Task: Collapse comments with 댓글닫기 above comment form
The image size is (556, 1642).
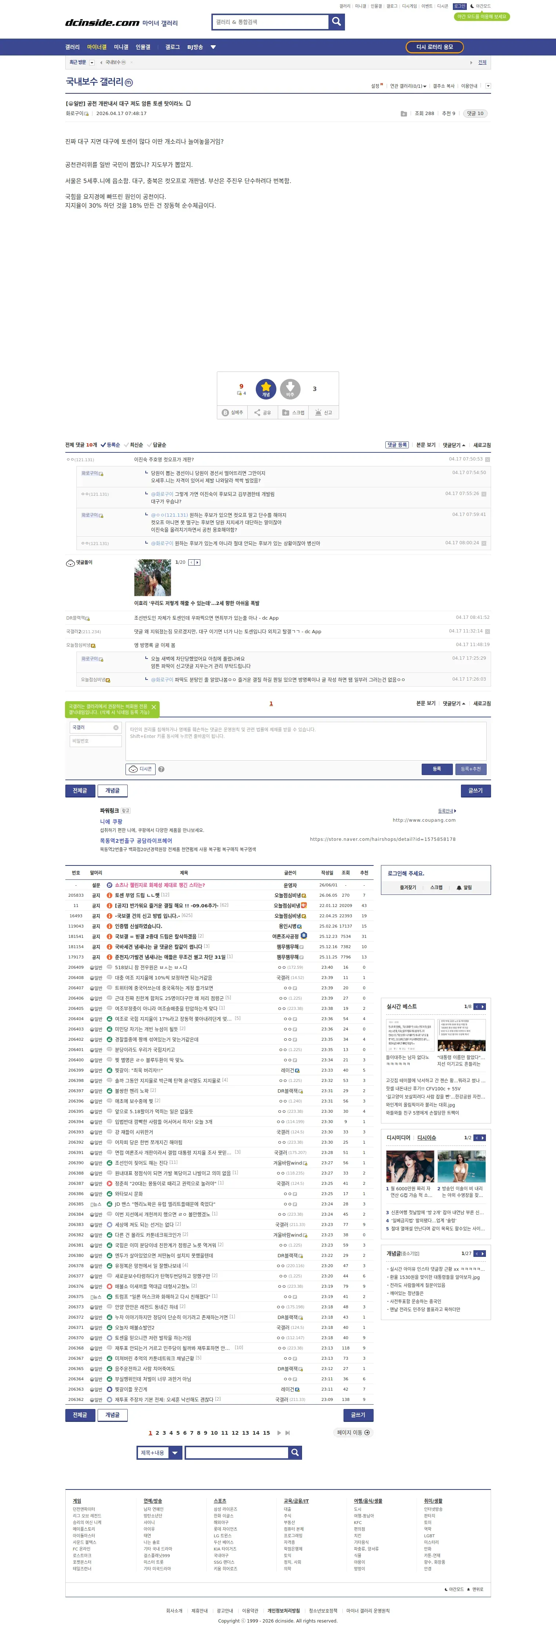Action: coord(454,704)
